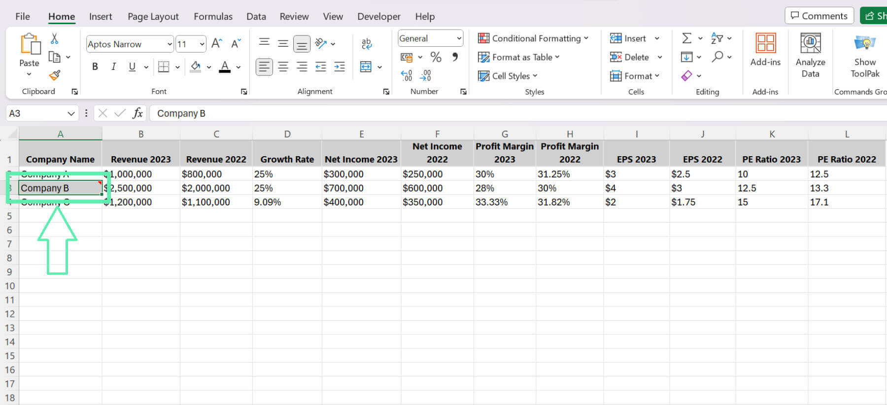Open the General number format dropdown
The image size is (887, 405).
(x=459, y=38)
